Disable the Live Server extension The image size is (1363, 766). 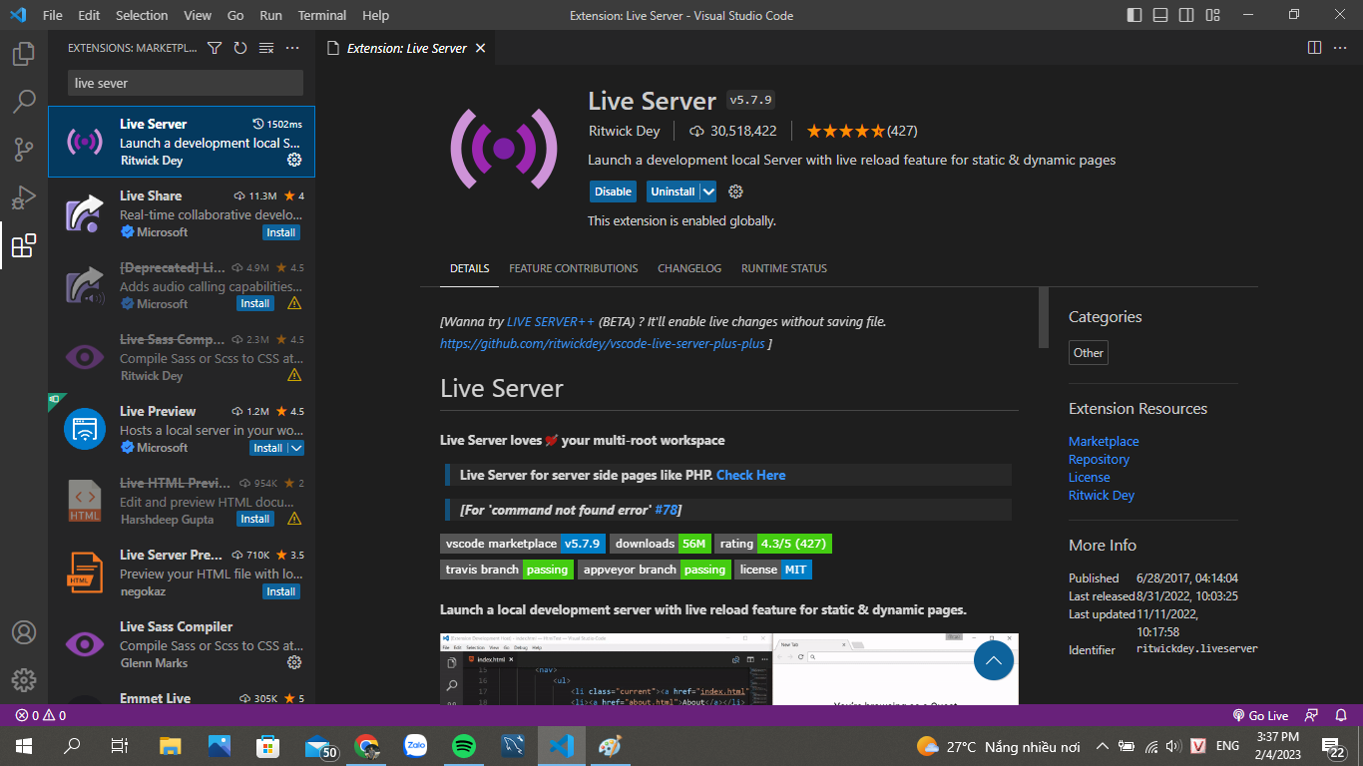pos(613,191)
